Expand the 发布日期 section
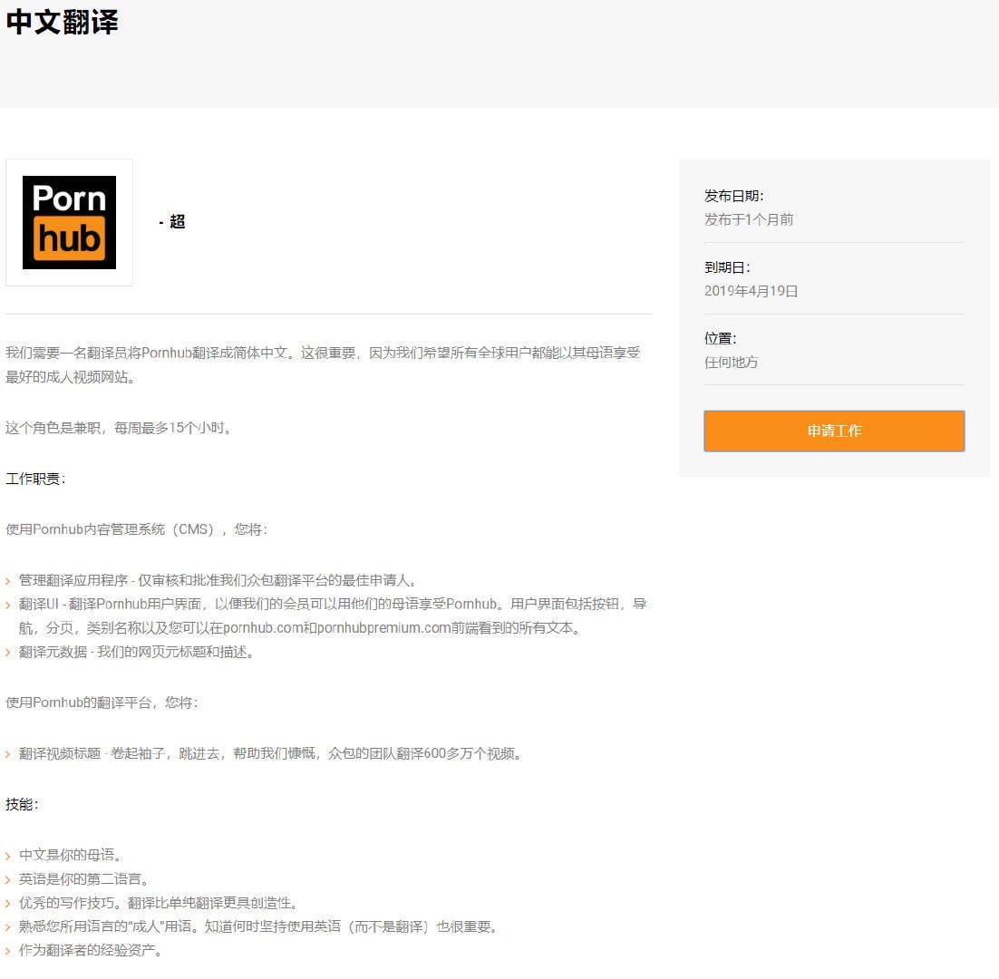Image resolution: width=999 pixels, height=979 pixels. pyautogui.click(x=734, y=195)
